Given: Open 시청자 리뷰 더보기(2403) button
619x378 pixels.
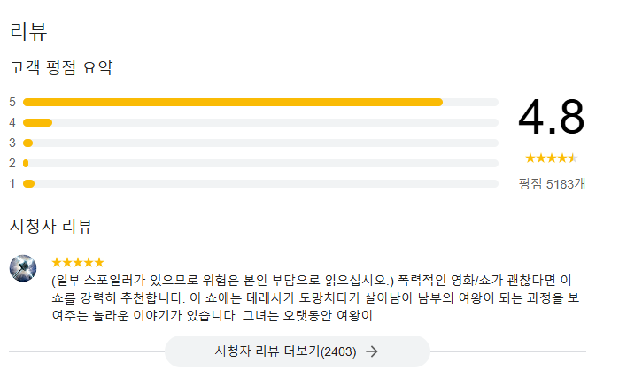Looking at the screenshot, I should (297, 351).
